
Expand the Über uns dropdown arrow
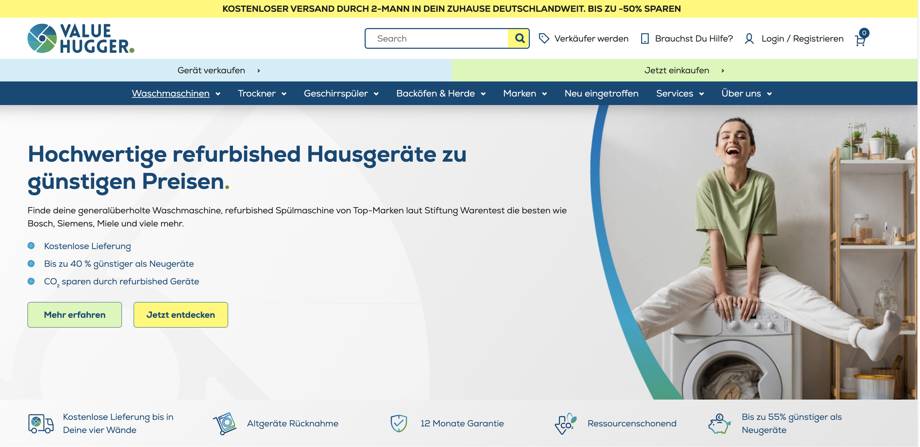(769, 94)
